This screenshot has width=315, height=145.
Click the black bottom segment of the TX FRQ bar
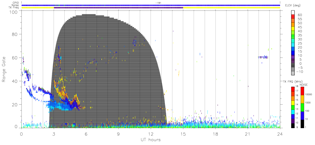pos(293,126)
